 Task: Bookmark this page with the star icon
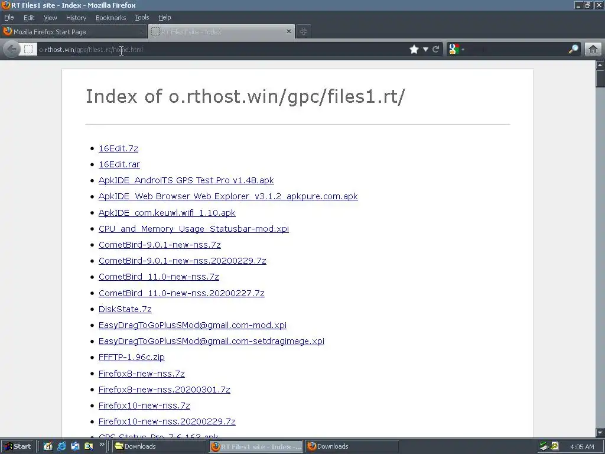[x=414, y=50]
